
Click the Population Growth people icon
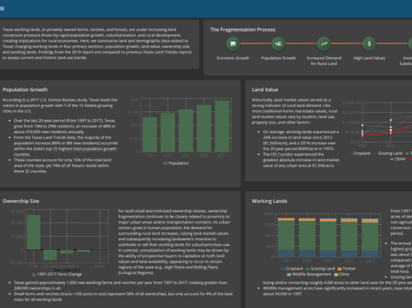pos(279,44)
